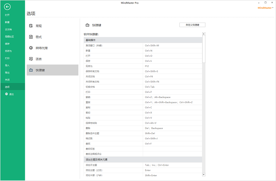The image size is (276, 181).
Task: Click the red 退出 (Exit) icon
Action: pos(6,94)
